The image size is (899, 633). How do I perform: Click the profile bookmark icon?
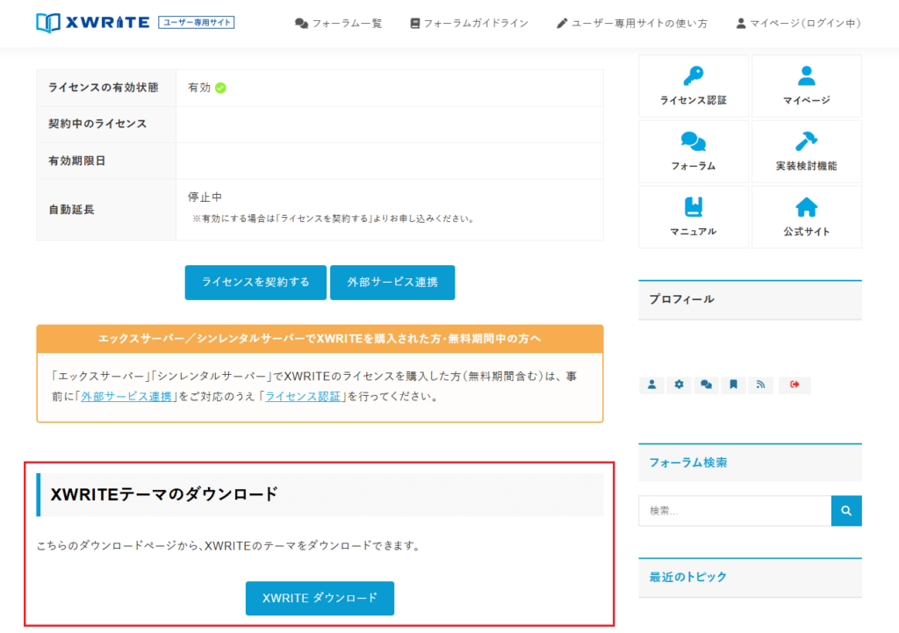pyautogui.click(x=733, y=385)
